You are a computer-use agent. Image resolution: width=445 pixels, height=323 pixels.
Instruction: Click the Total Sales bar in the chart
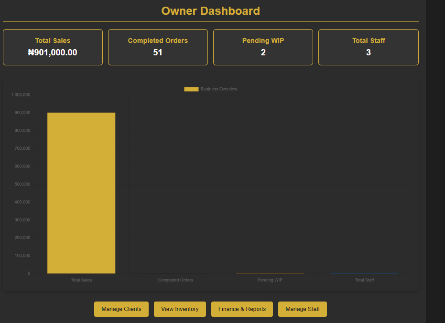[x=81, y=191]
